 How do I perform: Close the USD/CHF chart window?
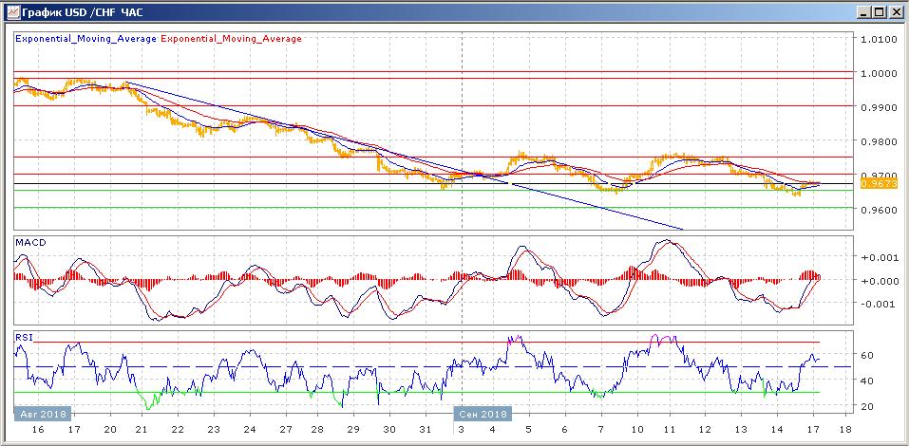point(895,11)
